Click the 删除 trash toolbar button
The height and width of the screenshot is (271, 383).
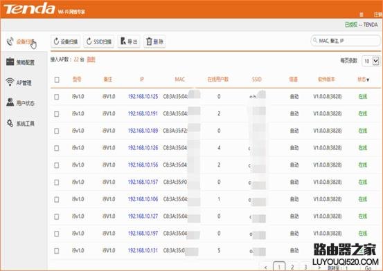[x=154, y=41]
